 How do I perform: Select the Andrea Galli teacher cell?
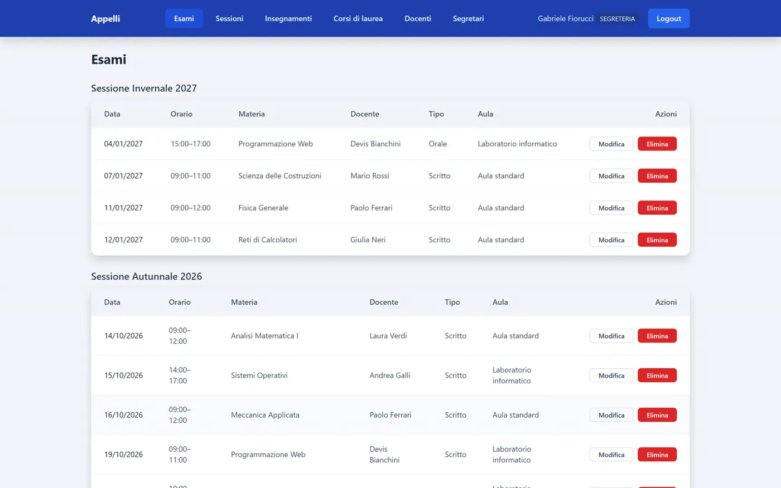pos(390,375)
